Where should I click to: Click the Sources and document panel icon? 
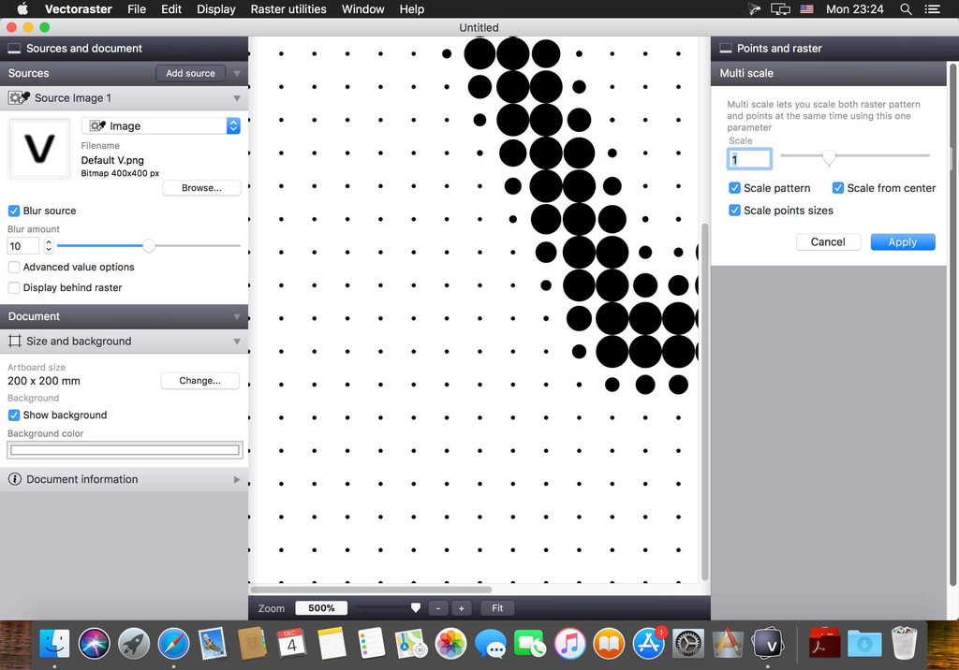tap(14, 49)
